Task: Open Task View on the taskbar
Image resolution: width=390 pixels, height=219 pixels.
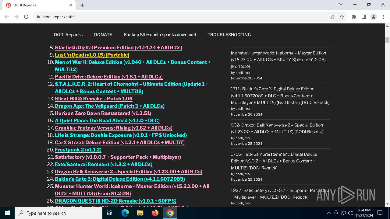Action: tap(110, 213)
